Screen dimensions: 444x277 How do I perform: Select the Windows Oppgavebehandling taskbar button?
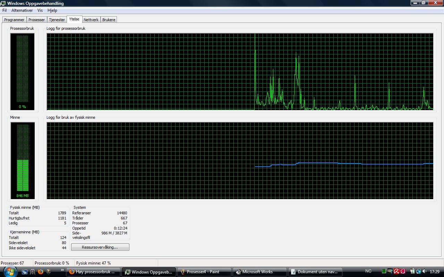[149, 272]
